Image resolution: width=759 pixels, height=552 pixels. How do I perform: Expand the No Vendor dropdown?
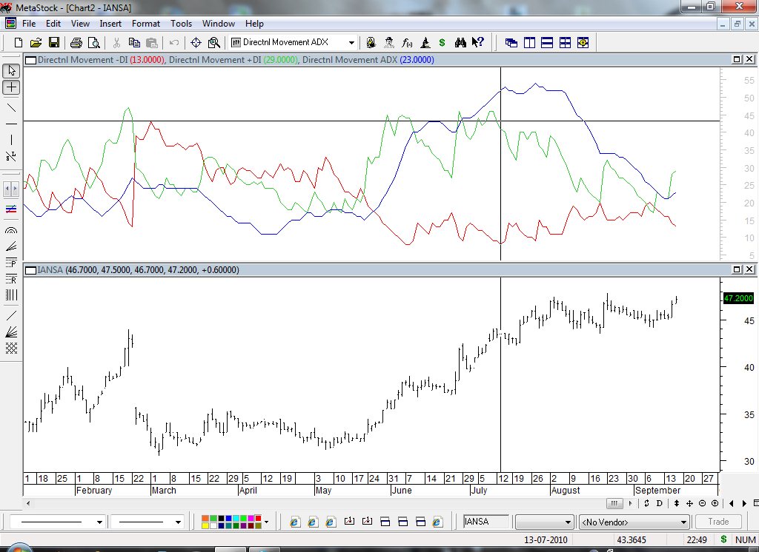pyautogui.click(x=683, y=522)
